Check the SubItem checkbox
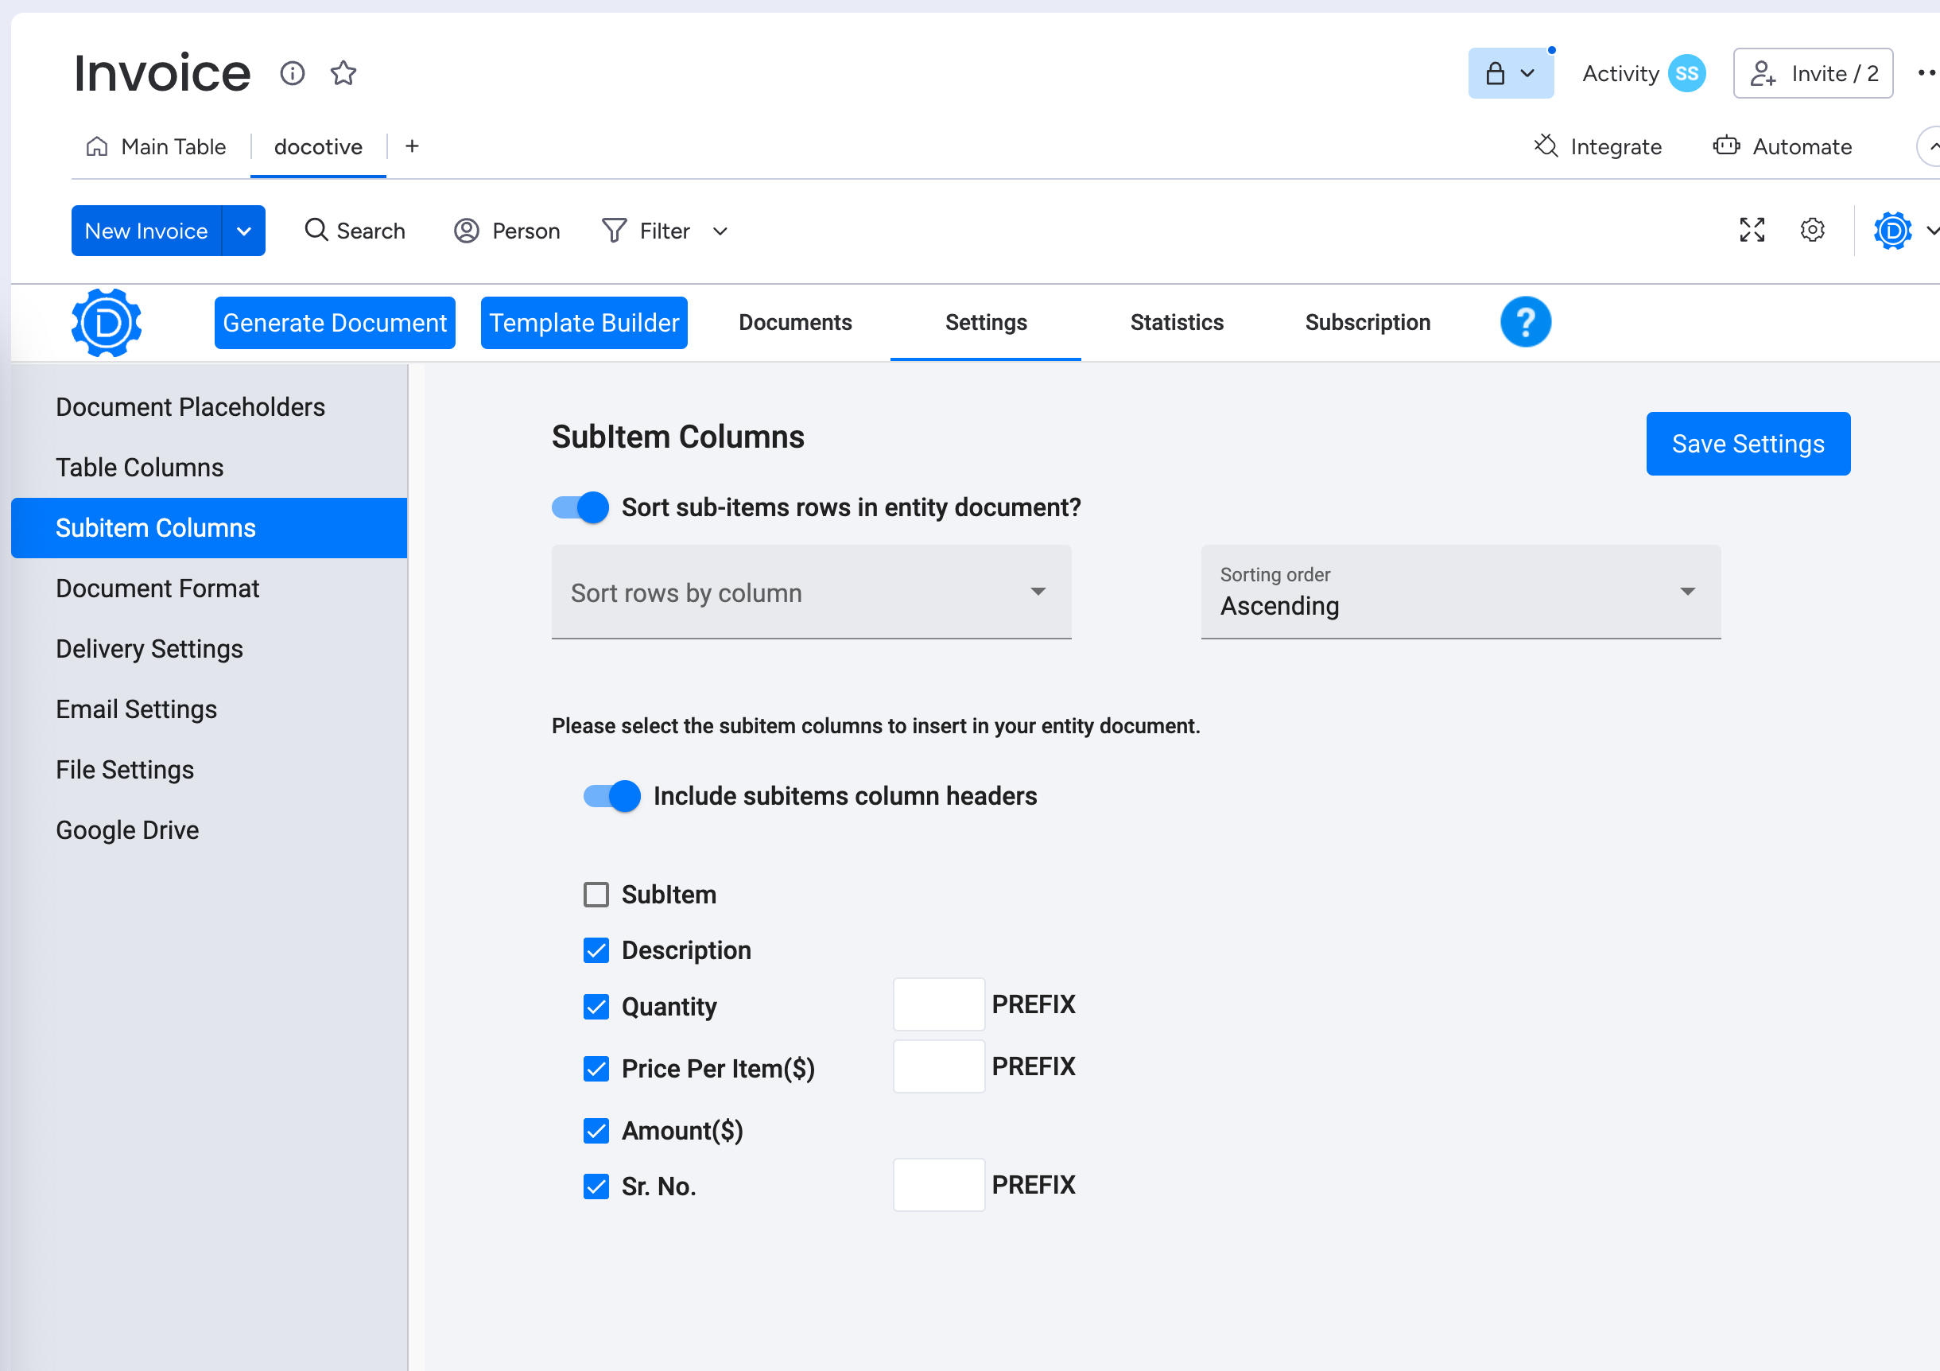This screenshot has width=1940, height=1371. (x=596, y=895)
